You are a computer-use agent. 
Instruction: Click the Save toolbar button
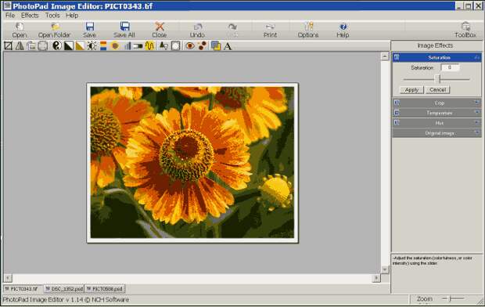[x=89, y=30]
